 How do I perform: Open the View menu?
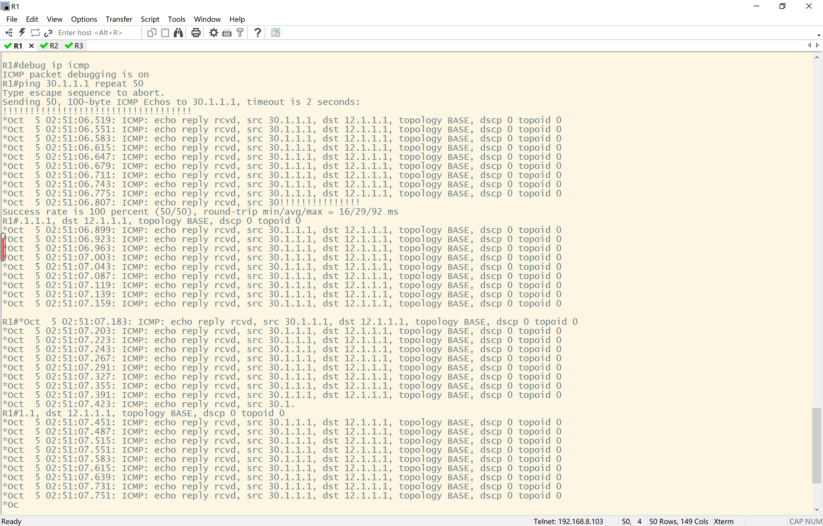point(55,19)
